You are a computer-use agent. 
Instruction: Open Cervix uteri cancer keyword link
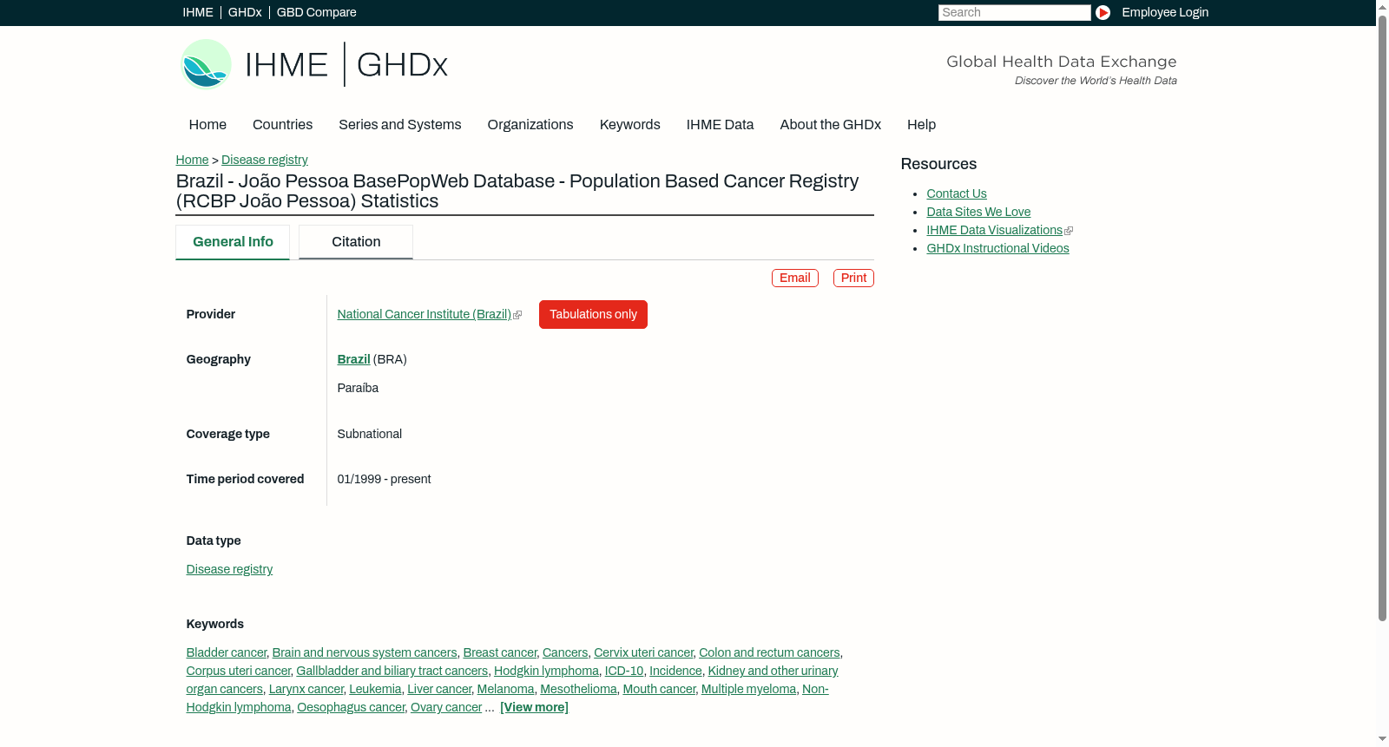pyautogui.click(x=643, y=652)
